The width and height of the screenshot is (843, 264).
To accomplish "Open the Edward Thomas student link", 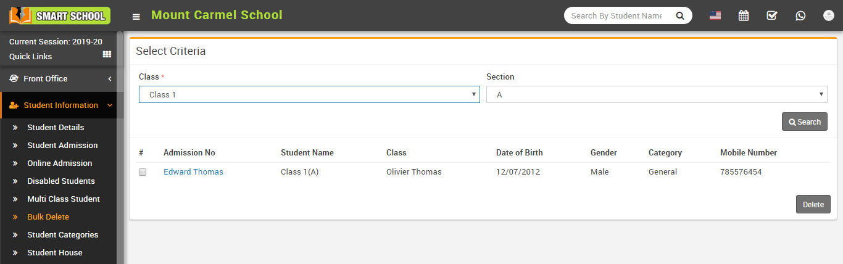I will [x=193, y=172].
